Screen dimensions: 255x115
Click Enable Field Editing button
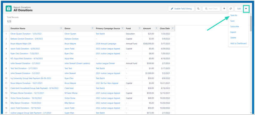click(x=181, y=9)
